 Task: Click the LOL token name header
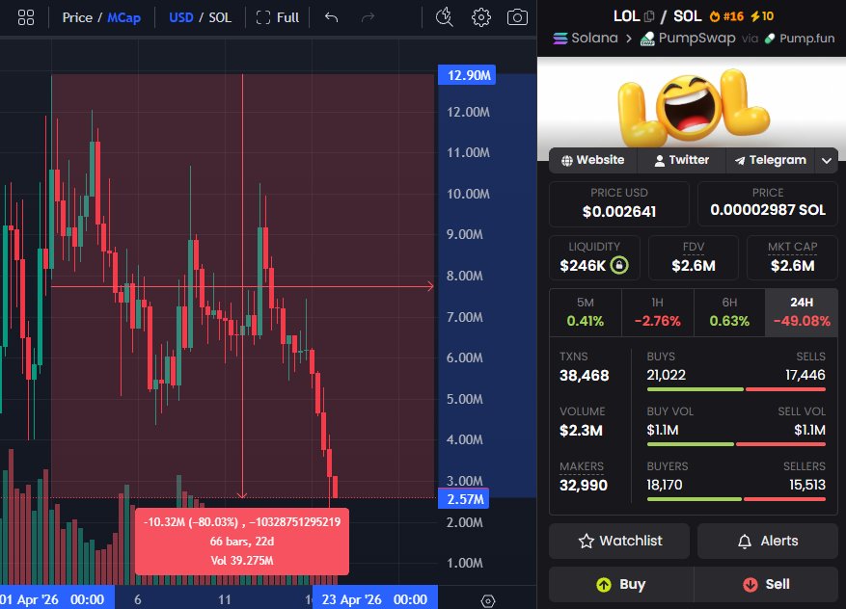click(x=626, y=16)
